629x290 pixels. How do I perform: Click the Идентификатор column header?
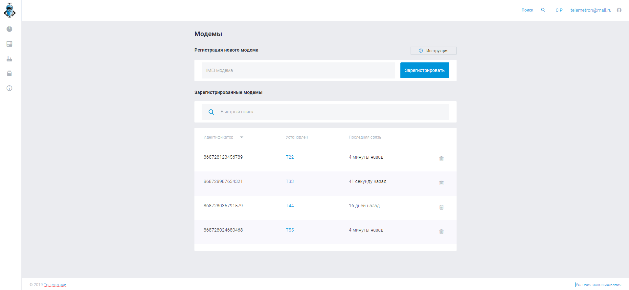pyautogui.click(x=218, y=137)
